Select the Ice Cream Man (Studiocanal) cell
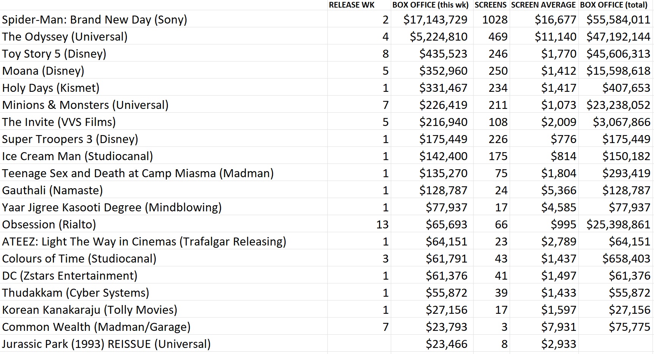Viewport: 654px width, 354px height. point(77,156)
